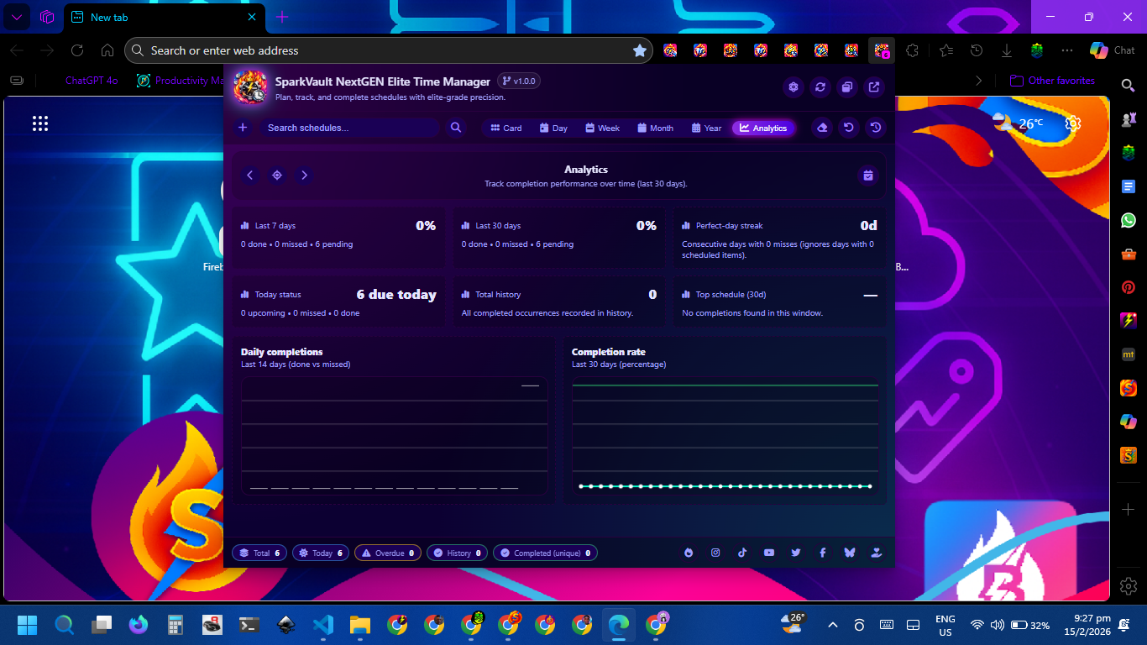Open extension in new window icon
The height and width of the screenshot is (645, 1147).
(x=874, y=87)
